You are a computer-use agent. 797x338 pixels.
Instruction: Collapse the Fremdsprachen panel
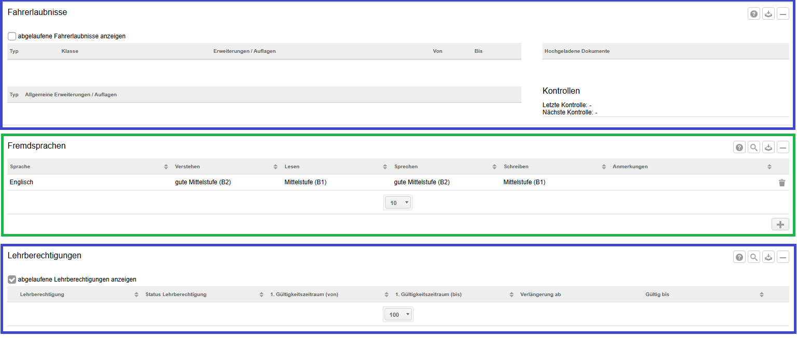(783, 148)
